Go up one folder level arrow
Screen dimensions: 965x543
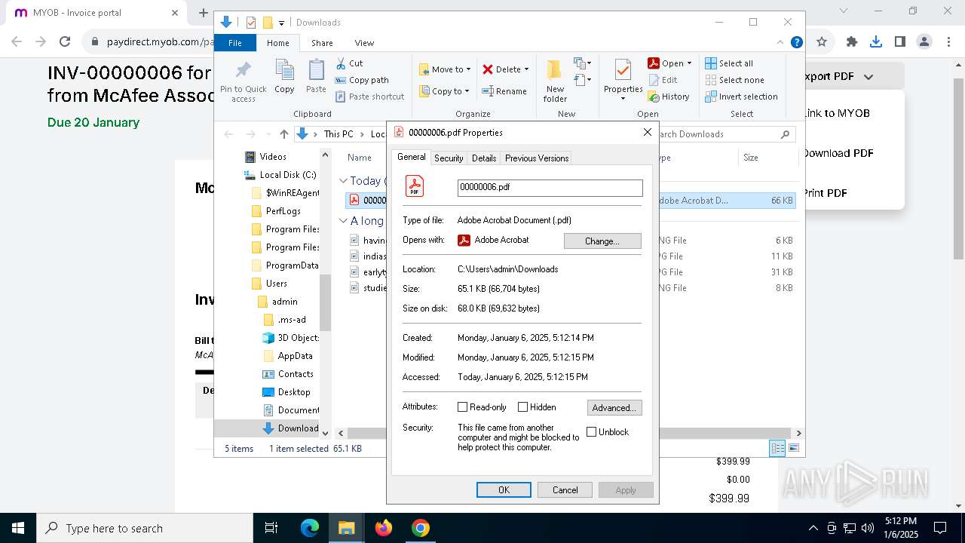tap(283, 134)
